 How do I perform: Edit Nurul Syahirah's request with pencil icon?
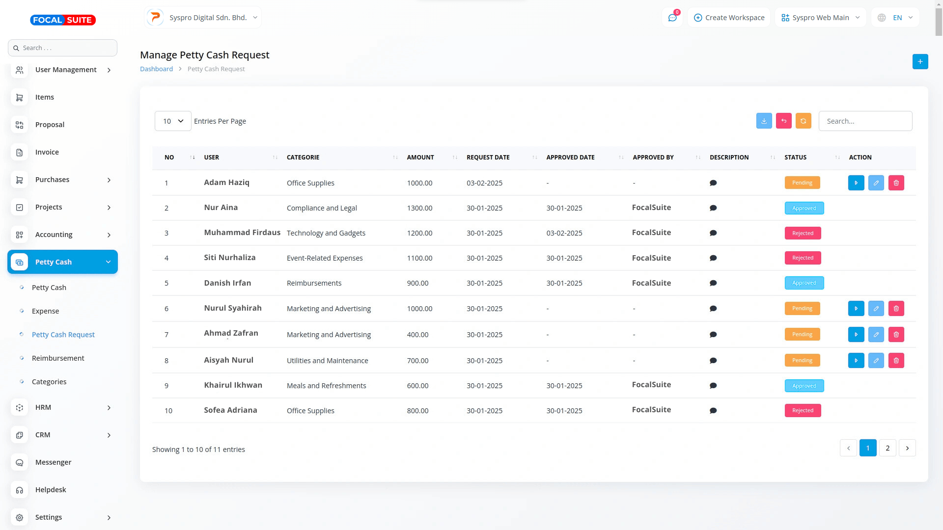pos(876,308)
